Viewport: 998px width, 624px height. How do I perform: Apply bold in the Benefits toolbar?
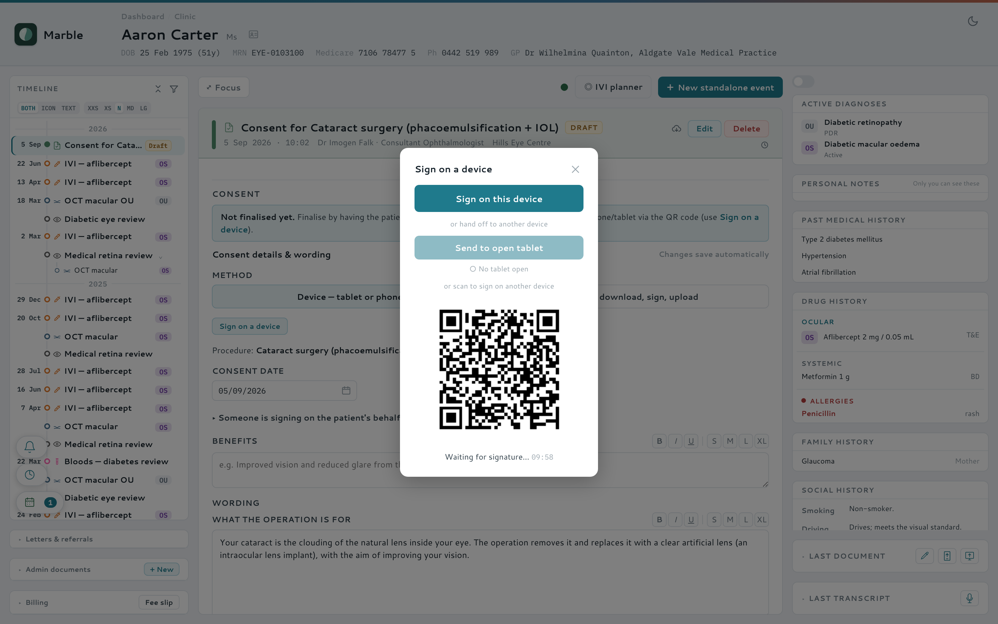(659, 441)
